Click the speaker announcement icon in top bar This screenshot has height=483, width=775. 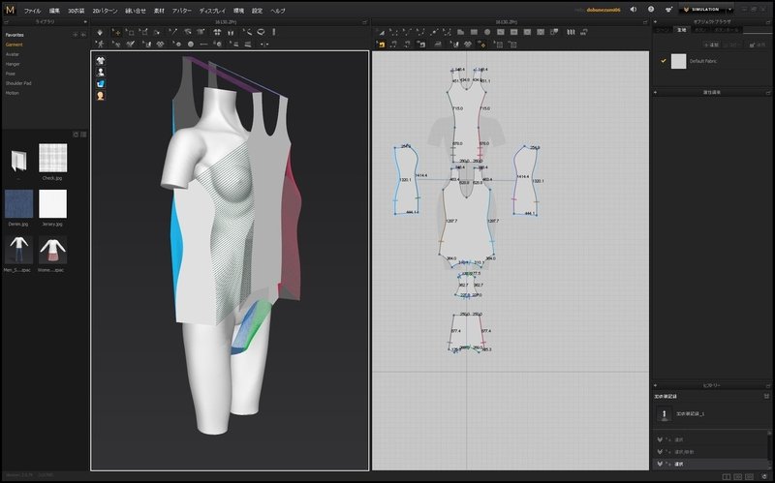coord(633,9)
